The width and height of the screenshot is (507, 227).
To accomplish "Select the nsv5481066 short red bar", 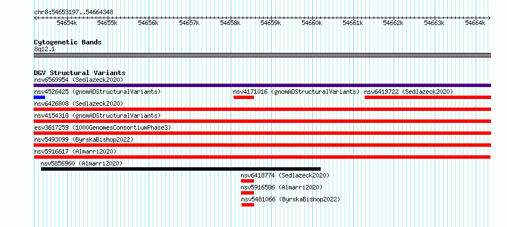I will click(x=248, y=205).
